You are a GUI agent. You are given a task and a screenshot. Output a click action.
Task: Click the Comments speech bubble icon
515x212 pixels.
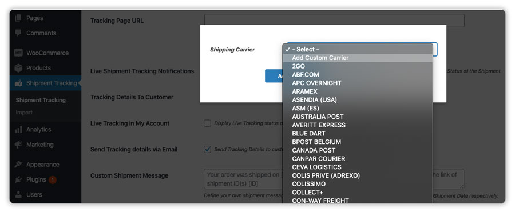click(18, 33)
